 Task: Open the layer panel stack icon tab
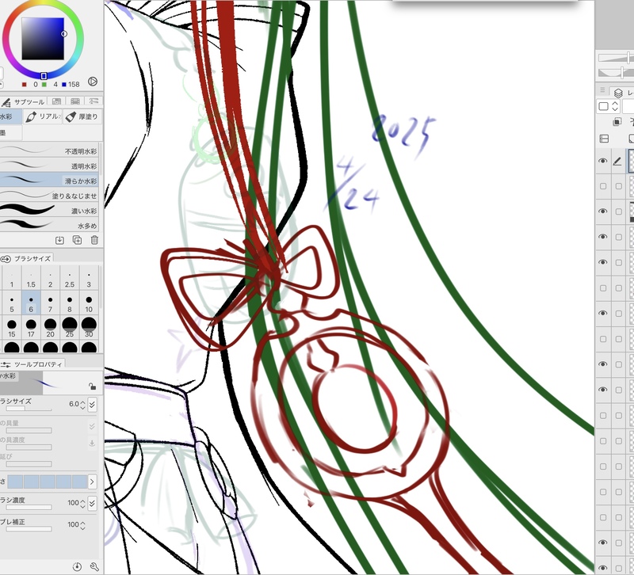click(x=618, y=93)
